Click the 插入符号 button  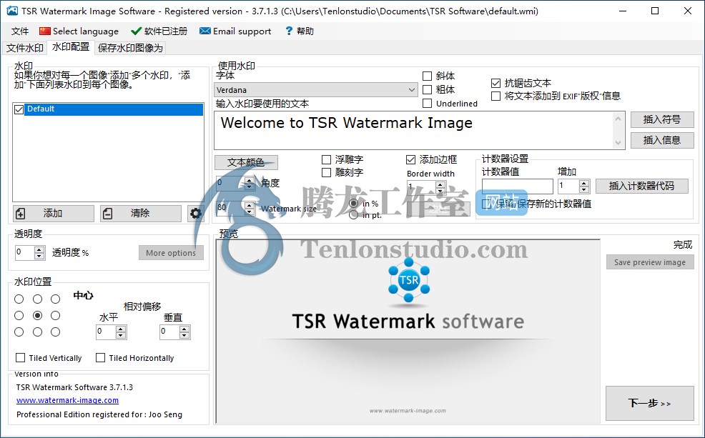point(662,119)
